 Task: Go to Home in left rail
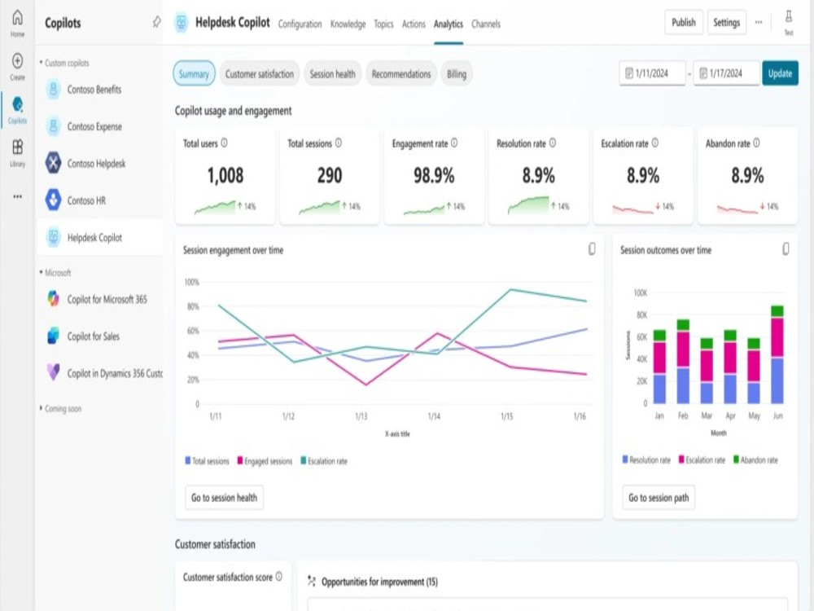point(17,24)
